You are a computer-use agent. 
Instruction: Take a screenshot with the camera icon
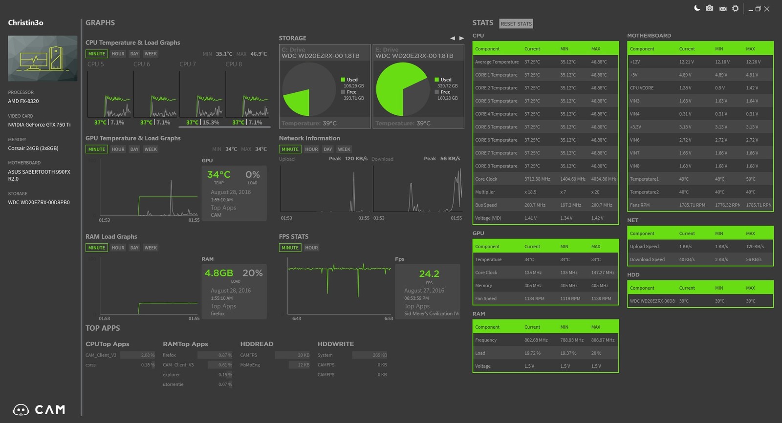click(709, 8)
